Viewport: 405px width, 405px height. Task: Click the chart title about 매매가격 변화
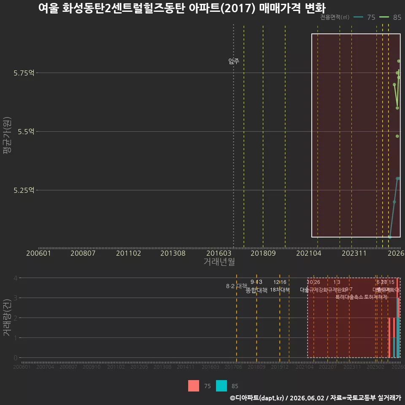point(182,8)
